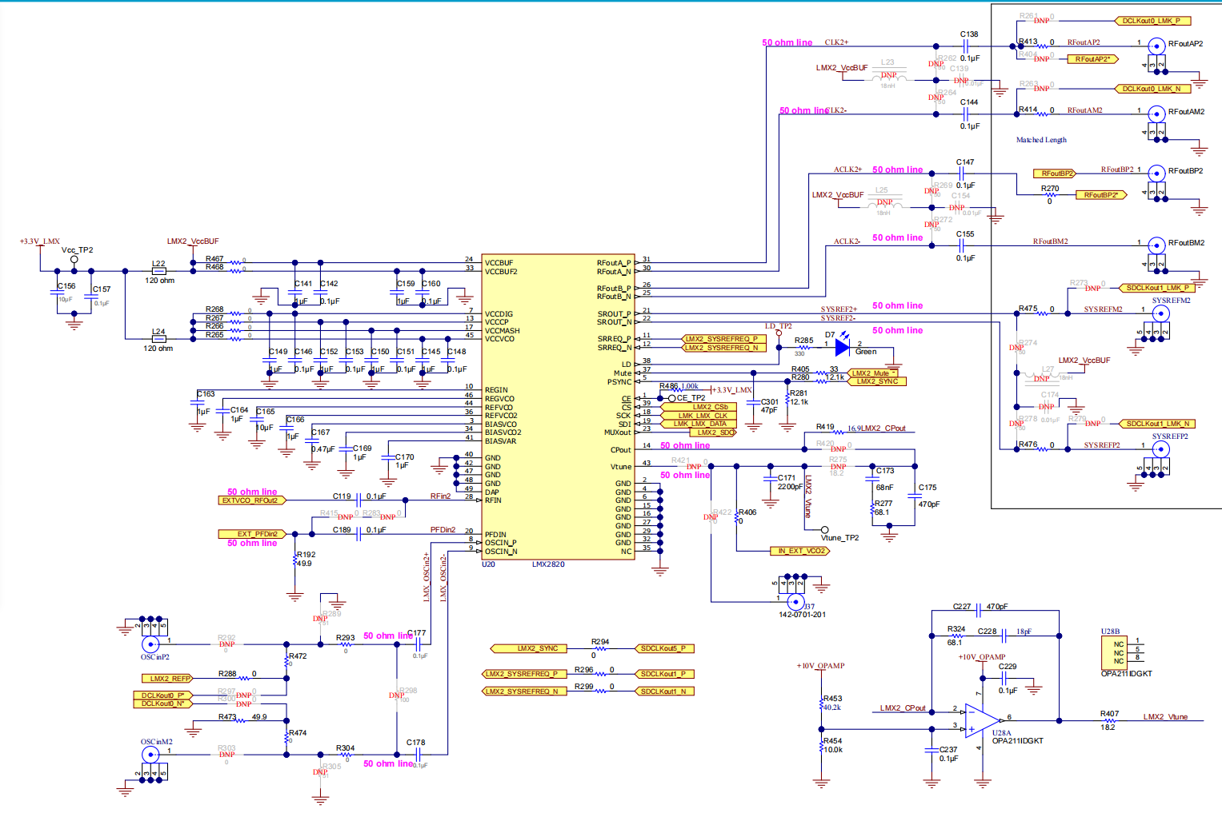1222x821 pixels.
Task: Select the L22 ferrite bead symbol
Action: (x=159, y=271)
